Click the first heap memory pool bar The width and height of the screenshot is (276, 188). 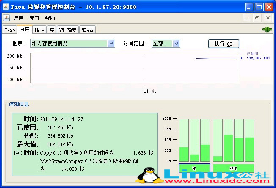pyautogui.click(x=184, y=140)
